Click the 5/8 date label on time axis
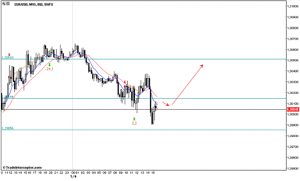 [73, 176]
